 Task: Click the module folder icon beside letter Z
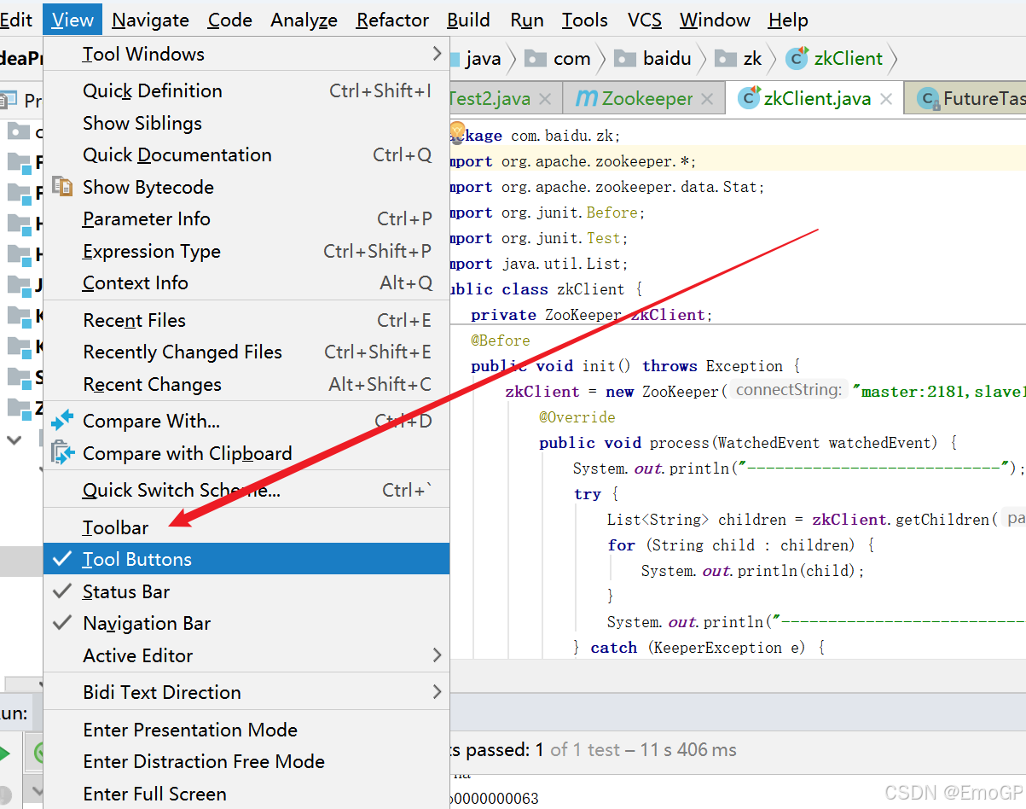pyautogui.click(x=19, y=408)
